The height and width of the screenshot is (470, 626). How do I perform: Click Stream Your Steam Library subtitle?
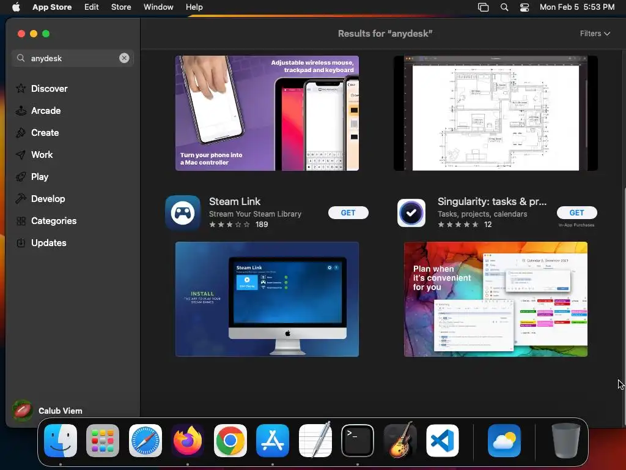[x=255, y=214]
